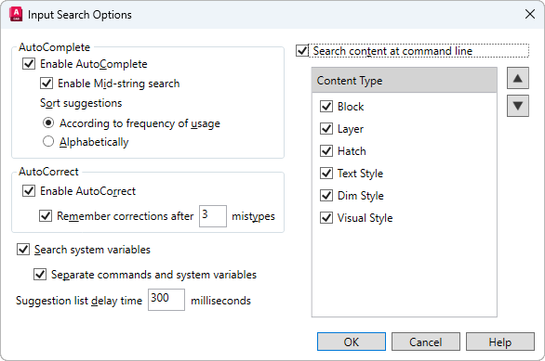
Task: Select According to frequency of usage
Action: [48, 122]
